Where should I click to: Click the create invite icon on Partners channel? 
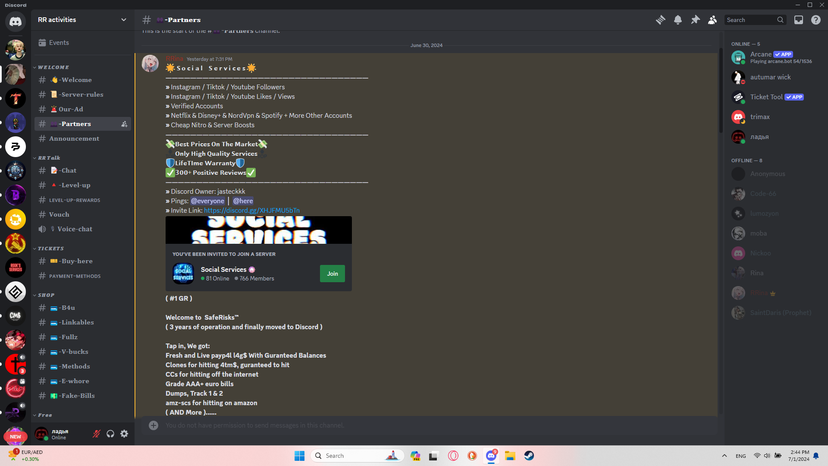click(124, 124)
